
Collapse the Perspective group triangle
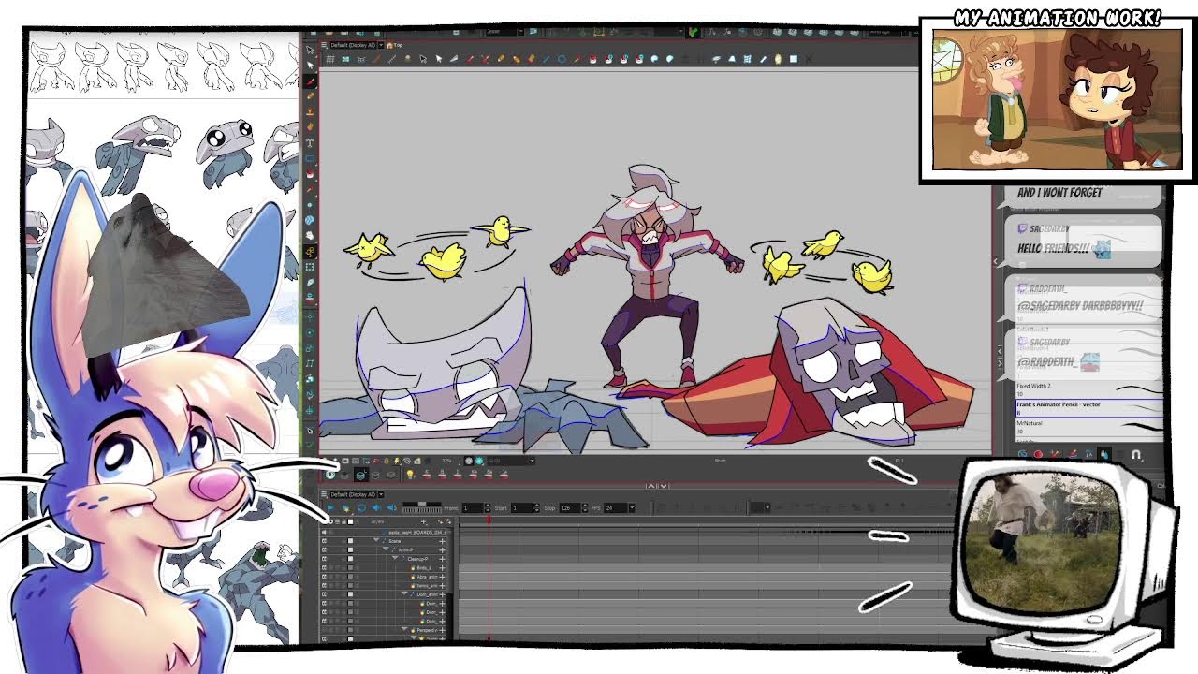click(404, 629)
